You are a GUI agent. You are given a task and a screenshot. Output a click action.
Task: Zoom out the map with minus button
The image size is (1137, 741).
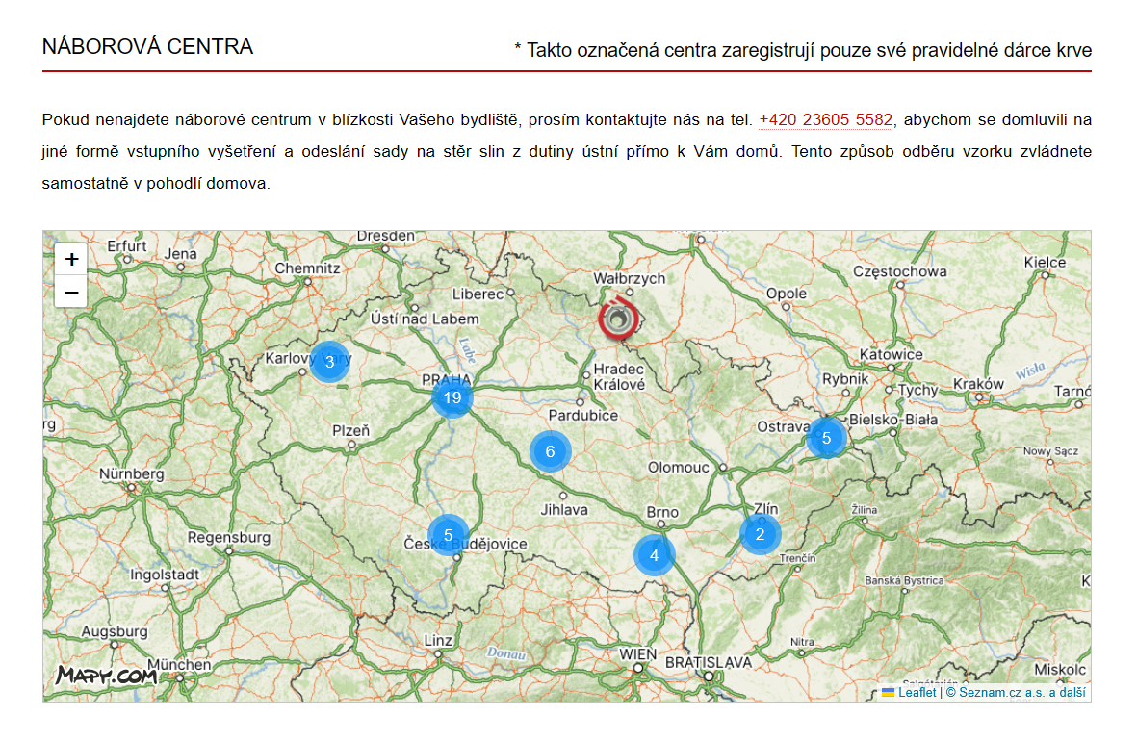71,293
